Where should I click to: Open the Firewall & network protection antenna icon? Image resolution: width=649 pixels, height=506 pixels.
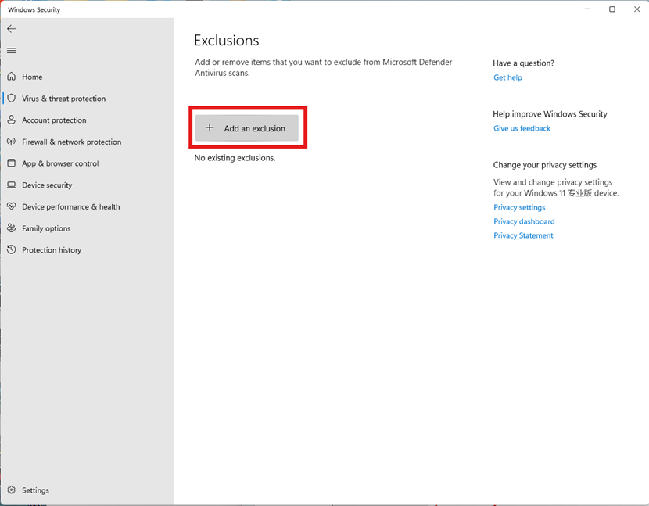point(12,142)
